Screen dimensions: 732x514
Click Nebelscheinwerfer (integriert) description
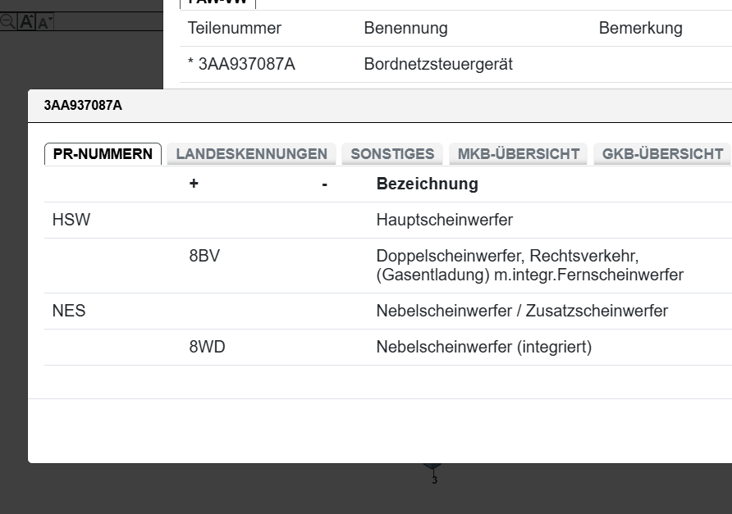coord(483,347)
